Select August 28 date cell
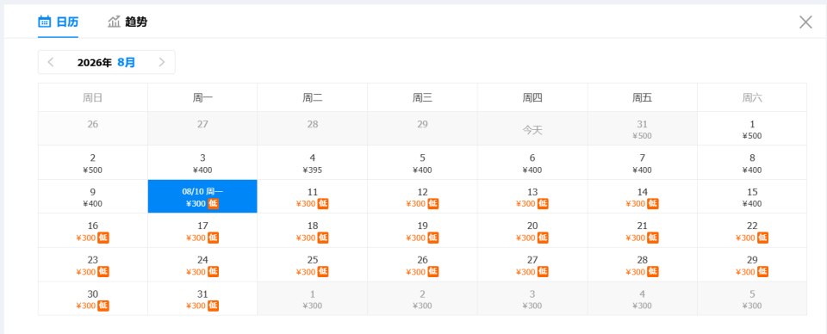Viewport: 827px width, 334px height. point(643,264)
